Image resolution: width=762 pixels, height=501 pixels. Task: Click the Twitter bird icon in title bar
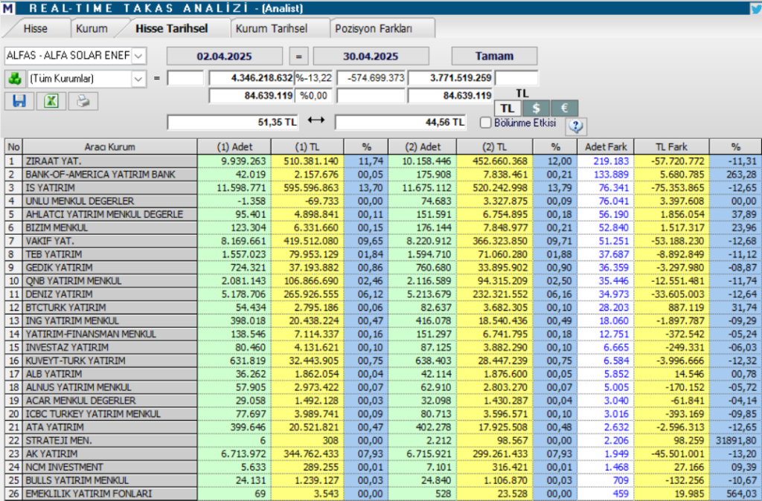point(756,7)
